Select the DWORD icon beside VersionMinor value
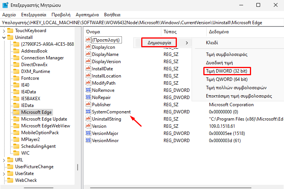Image resolution: width=284 pixels, height=189 pixels. (88, 140)
